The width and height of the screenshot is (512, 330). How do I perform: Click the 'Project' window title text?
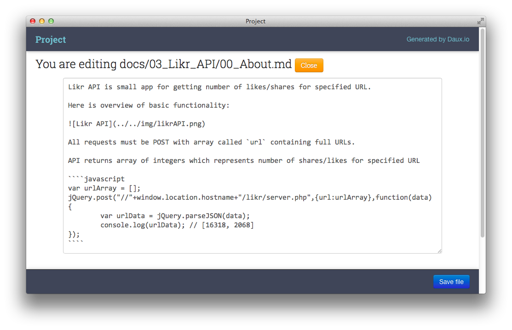click(x=255, y=21)
